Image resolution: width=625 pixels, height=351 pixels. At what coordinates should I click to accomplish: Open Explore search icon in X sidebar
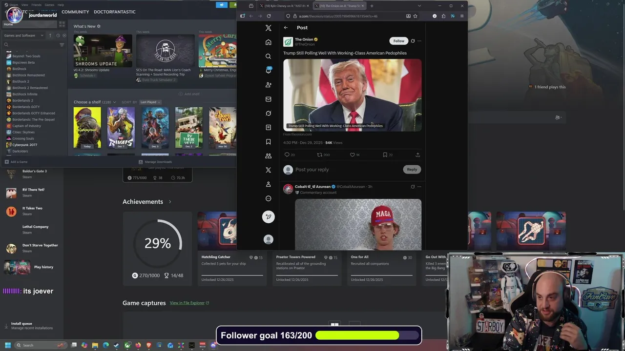pyautogui.click(x=268, y=57)
